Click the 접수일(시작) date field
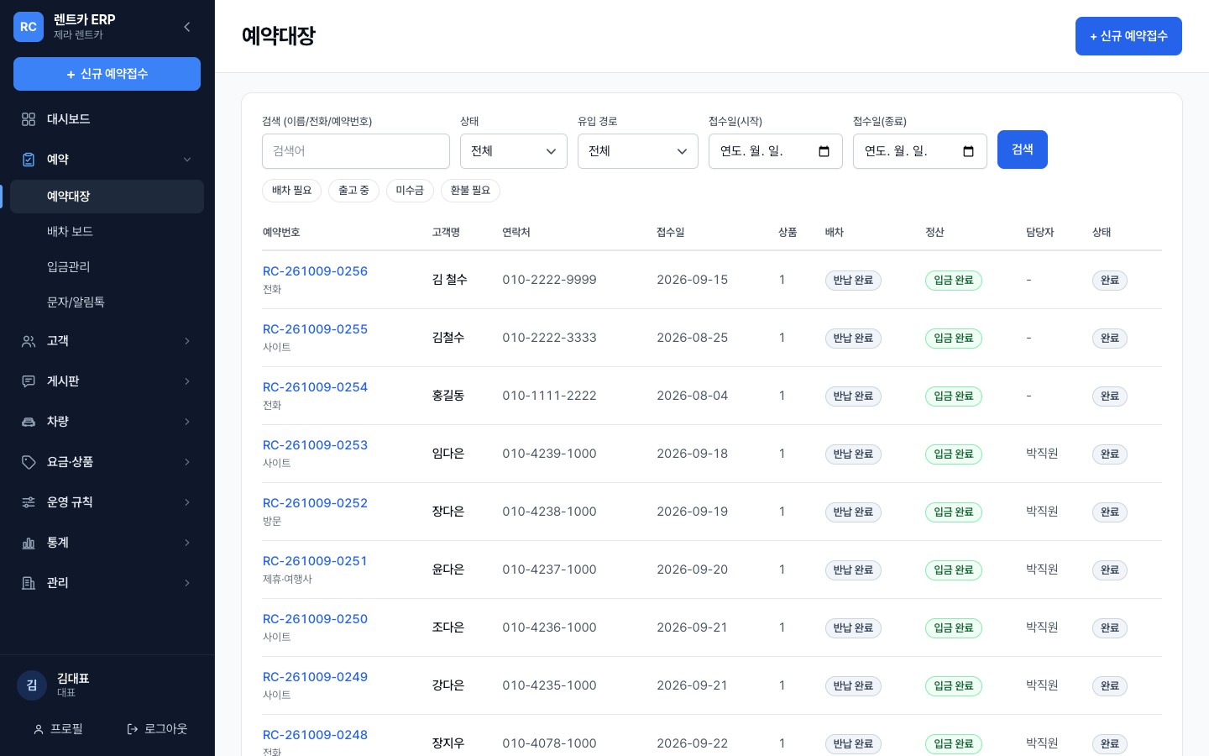 pos(776,151)
